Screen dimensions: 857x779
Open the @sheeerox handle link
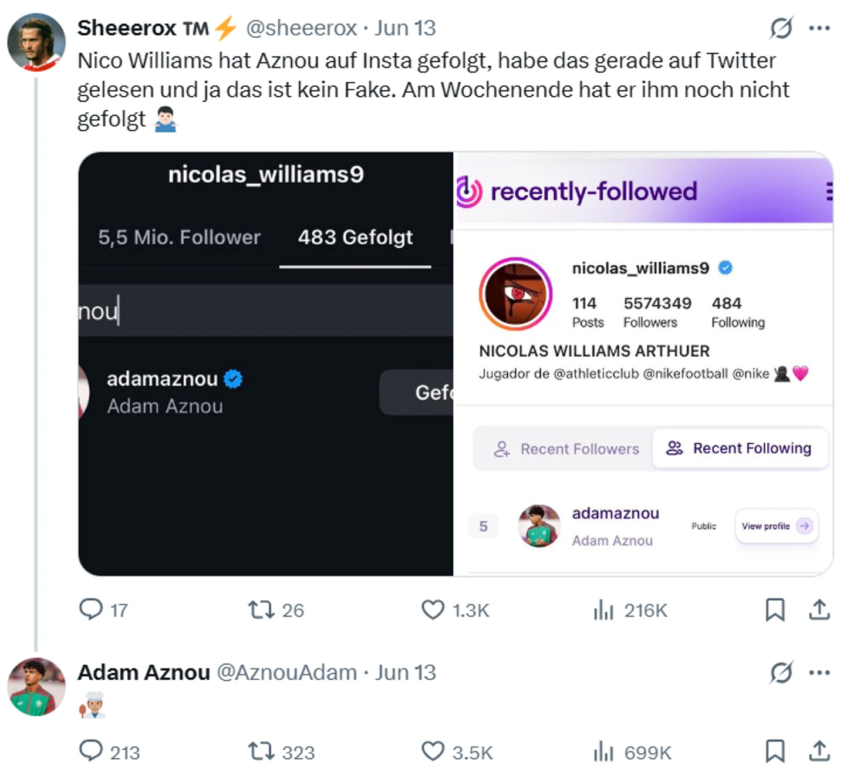301,28
